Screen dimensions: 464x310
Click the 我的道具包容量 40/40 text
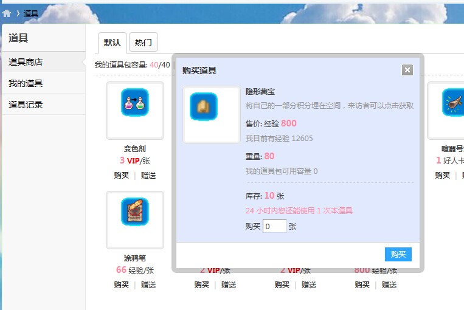click(x=133, y=65)
